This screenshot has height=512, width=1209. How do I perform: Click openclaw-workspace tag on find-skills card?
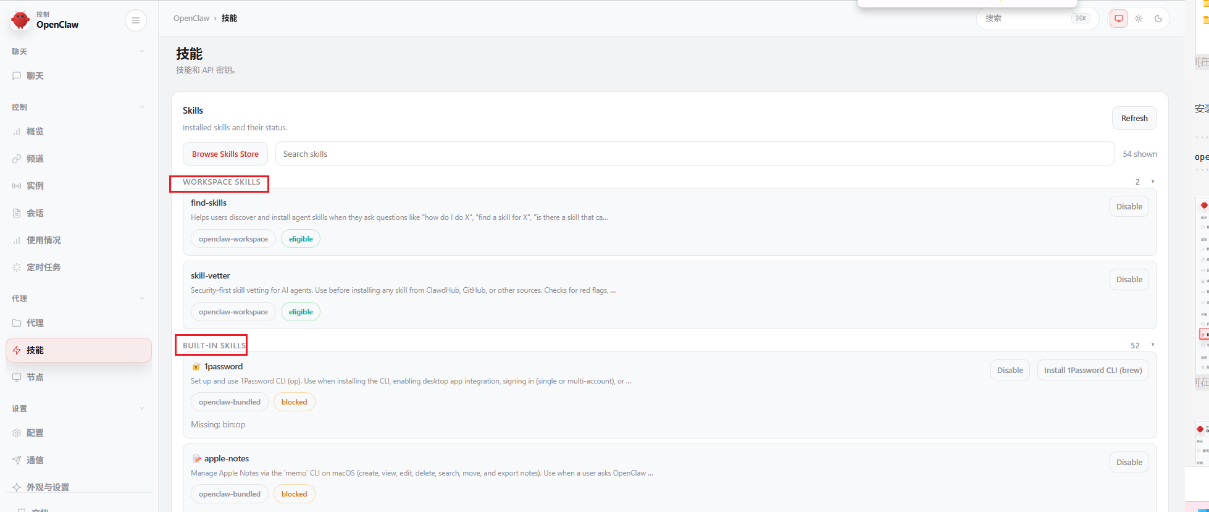coord(233,239)
